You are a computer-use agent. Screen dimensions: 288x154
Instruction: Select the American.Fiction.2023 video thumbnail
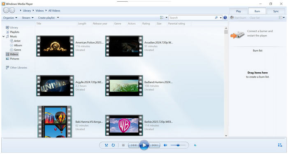(x=55, y=46)
